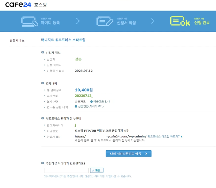Click the 세팅이 완료 된 후 notice text
Image resolution: width=216 pixels, height=188 pixels.
coord(110,140)
